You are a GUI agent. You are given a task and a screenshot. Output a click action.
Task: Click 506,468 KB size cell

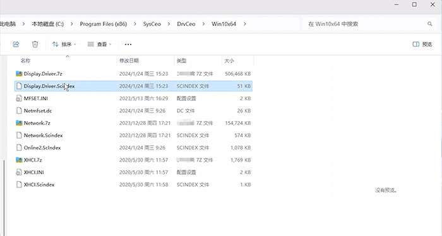click(237, 74)
